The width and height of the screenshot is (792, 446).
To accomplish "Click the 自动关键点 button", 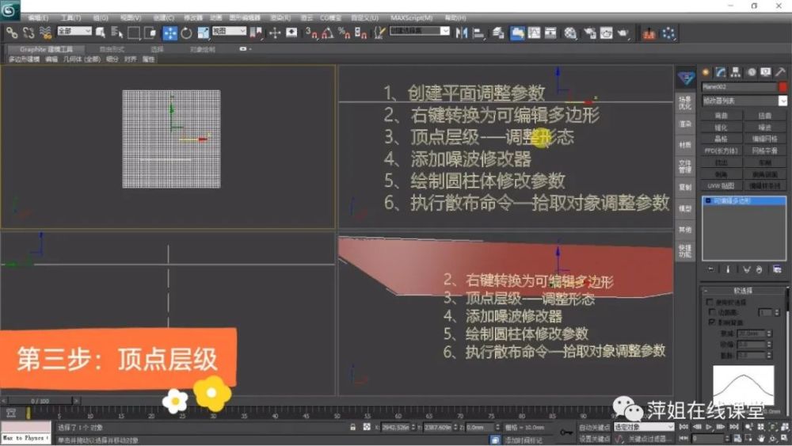I will tap(595, 427).
